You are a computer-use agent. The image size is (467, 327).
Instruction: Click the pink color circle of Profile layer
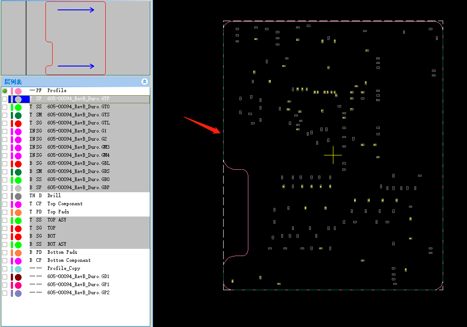pos(18,91)
